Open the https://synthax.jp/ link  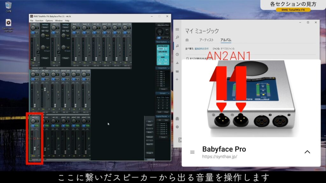(x=220, y=157)
